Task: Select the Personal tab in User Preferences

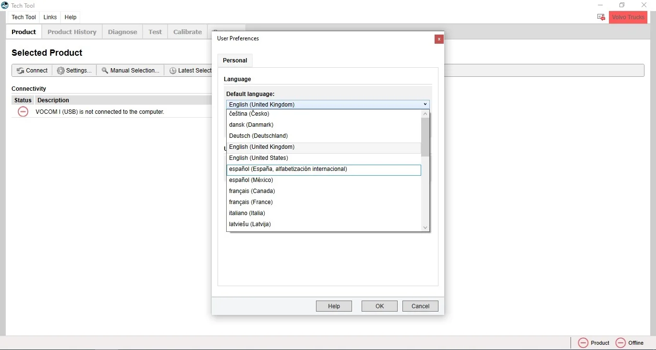Action: pyautogui.click(x=235, y=60)
